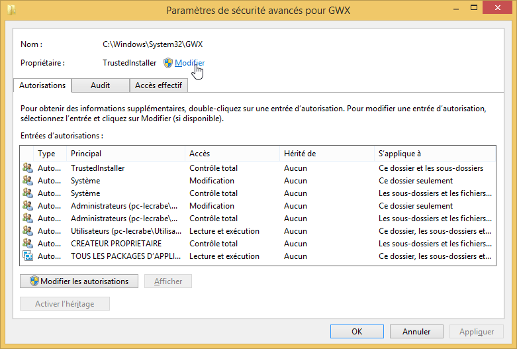Sort by the Type column header
517x349 pixels.
point(50,154)
